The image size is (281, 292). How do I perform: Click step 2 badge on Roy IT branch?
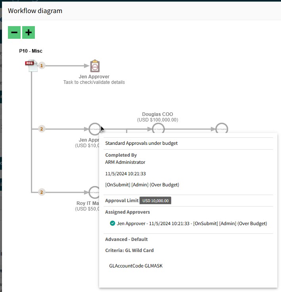(42, 192)
